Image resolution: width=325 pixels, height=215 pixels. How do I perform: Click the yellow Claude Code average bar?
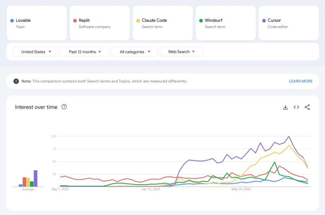(28, 182)
